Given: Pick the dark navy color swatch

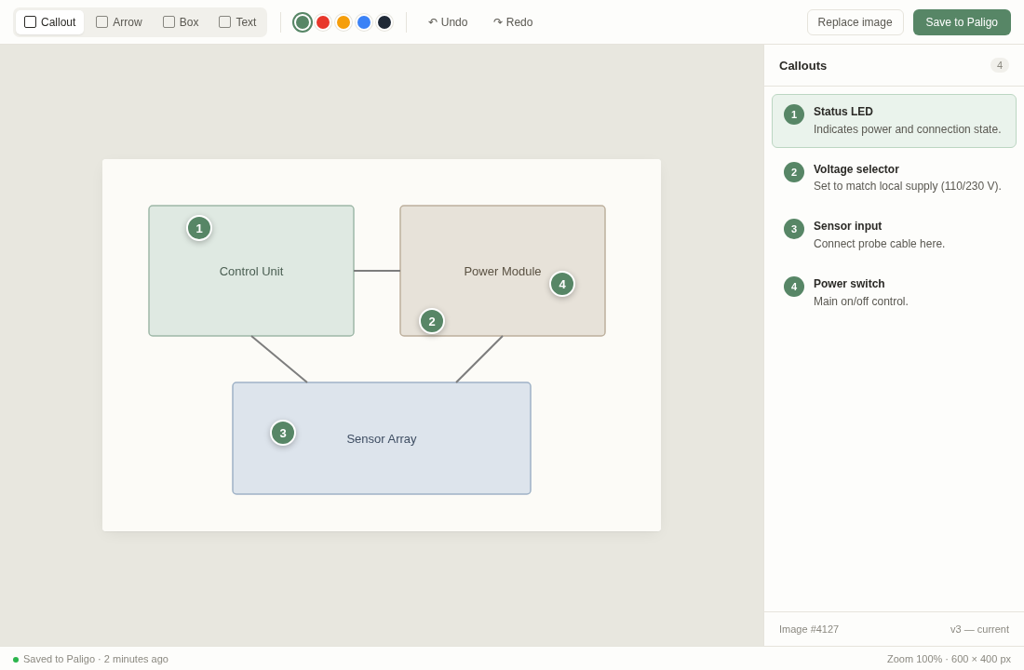Looking at the screenshot, I should 384,22.
